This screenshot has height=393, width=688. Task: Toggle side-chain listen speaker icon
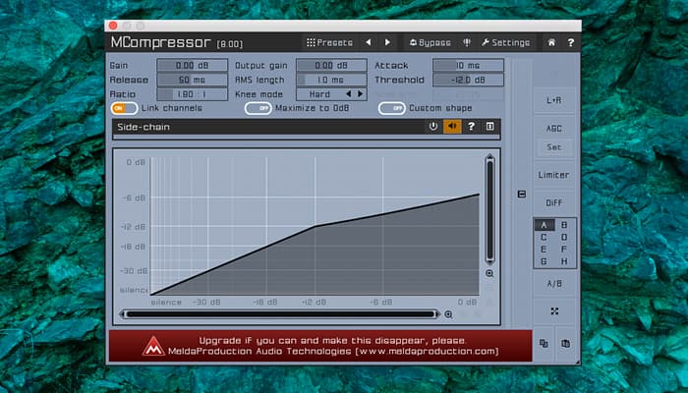point(452,127)
